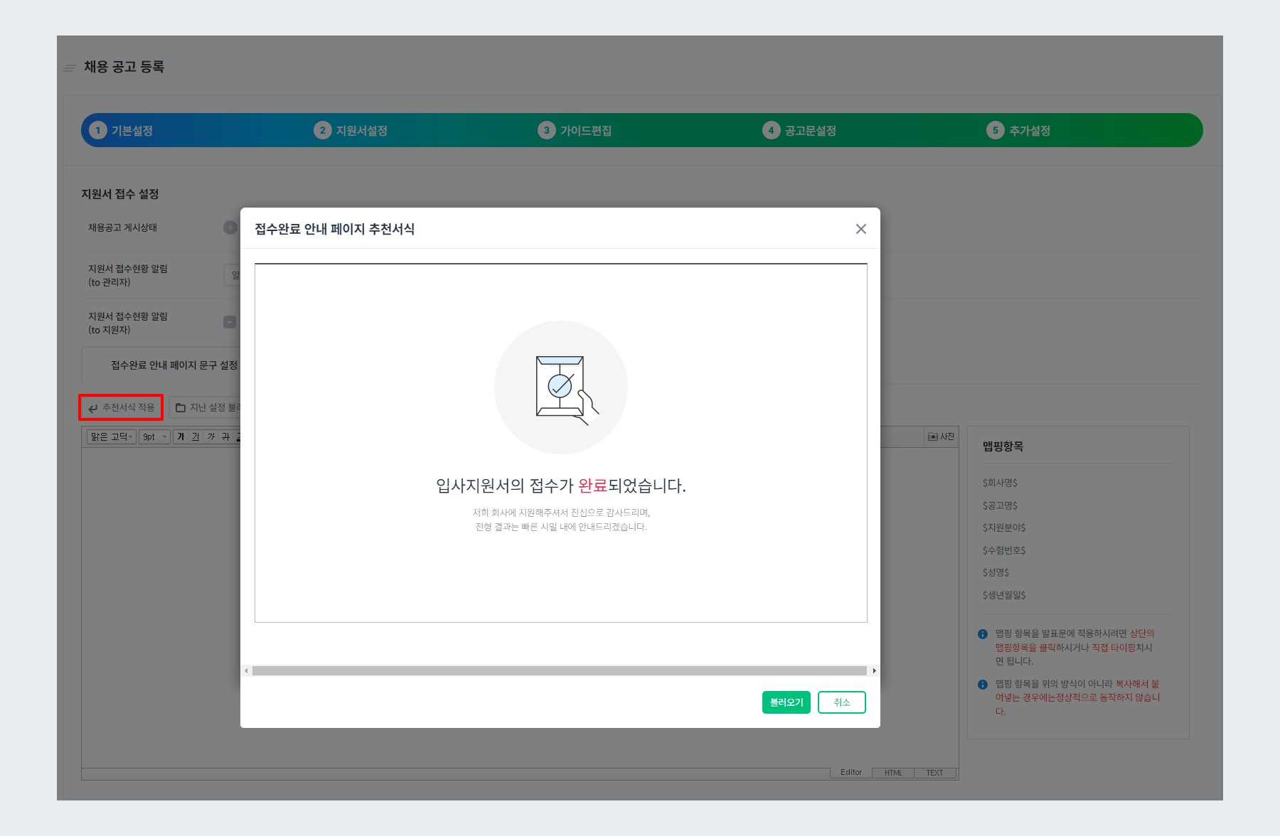Click the 저희 회사에 지원해주셔서 진심으로 감사드리며 line
This screenshot has height=836, width=1280.
tap(561, 513)
